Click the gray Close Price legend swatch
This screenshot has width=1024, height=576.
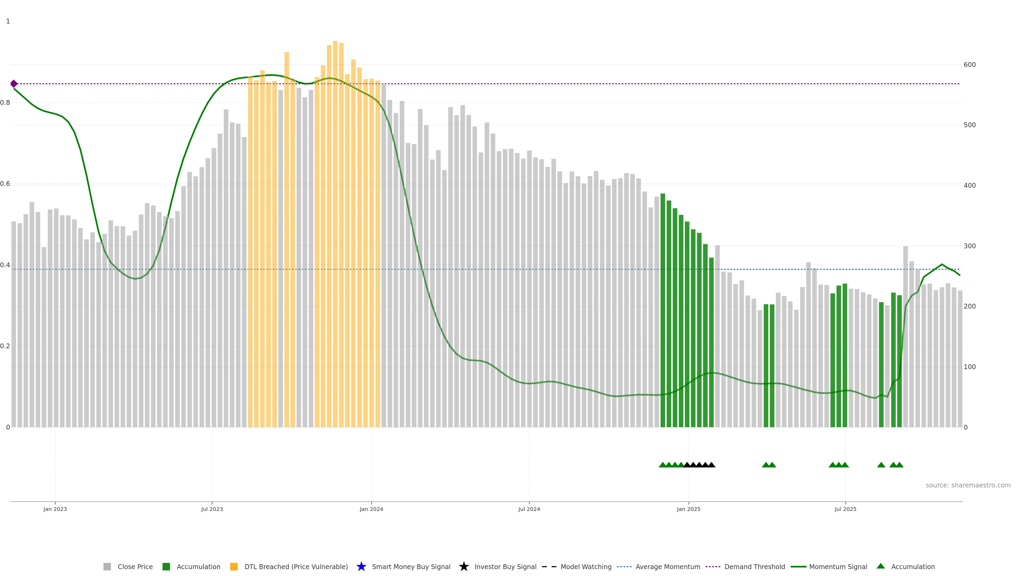[x=107, y=566]
